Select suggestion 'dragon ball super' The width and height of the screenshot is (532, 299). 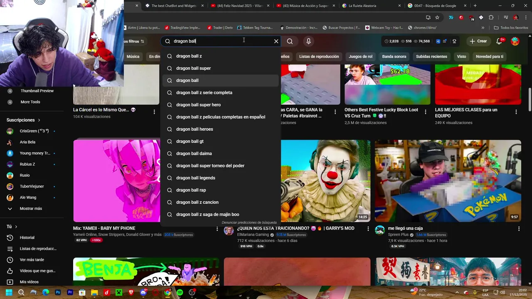(x=220, y=68)
